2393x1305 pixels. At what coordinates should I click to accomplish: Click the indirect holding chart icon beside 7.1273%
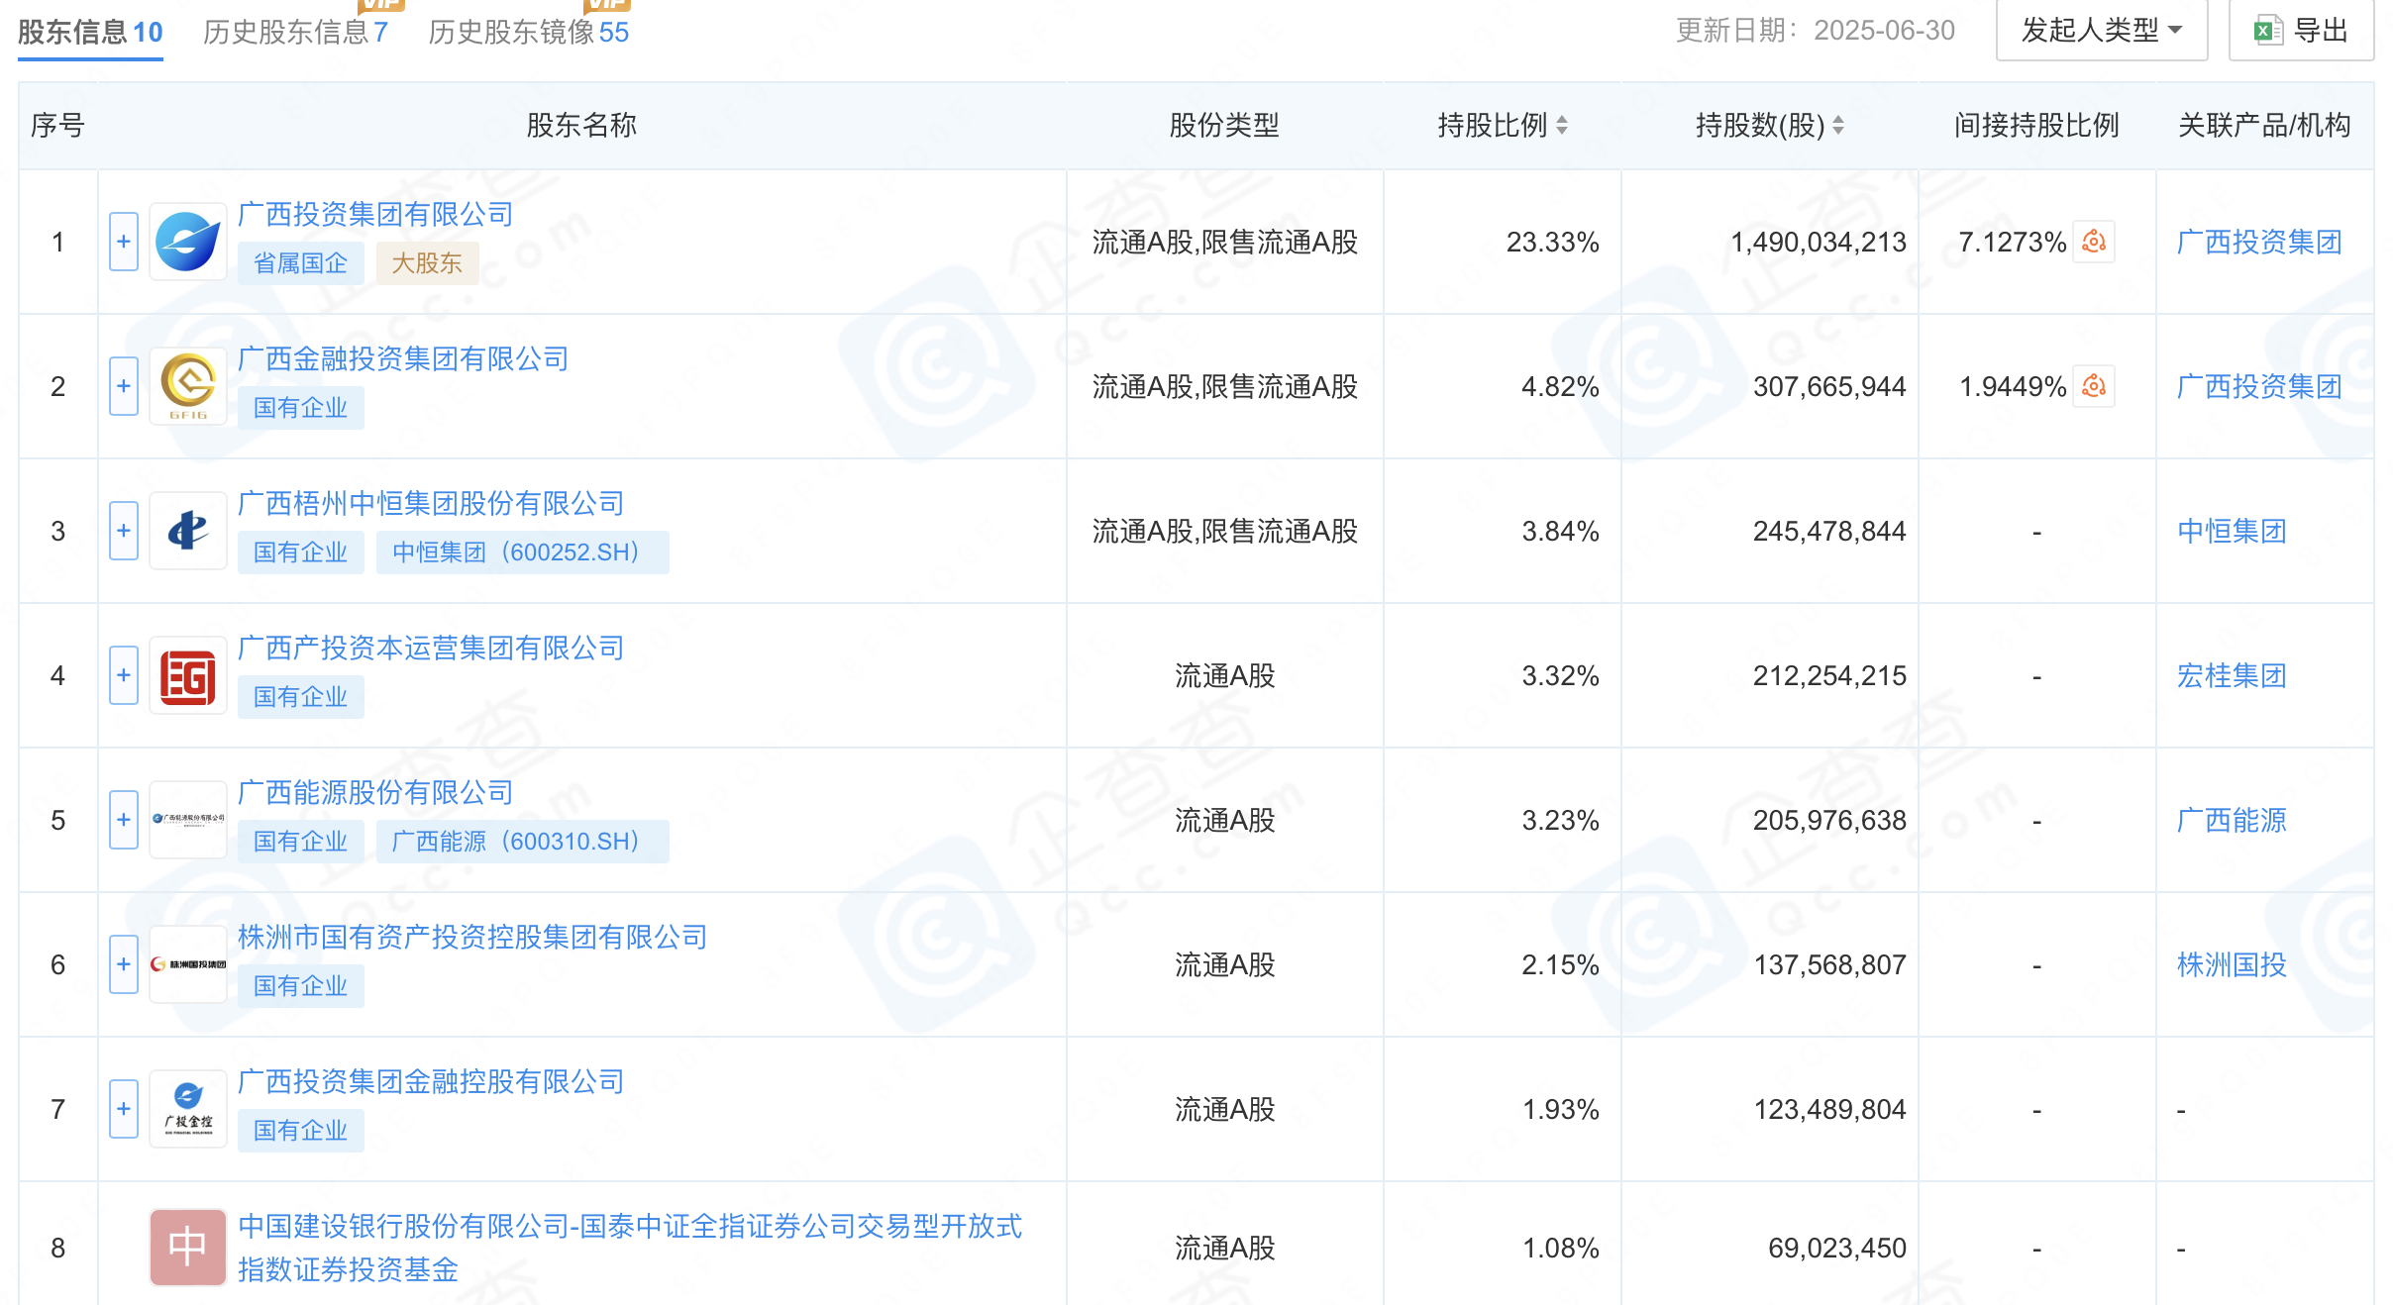[x=2094, y=242]
